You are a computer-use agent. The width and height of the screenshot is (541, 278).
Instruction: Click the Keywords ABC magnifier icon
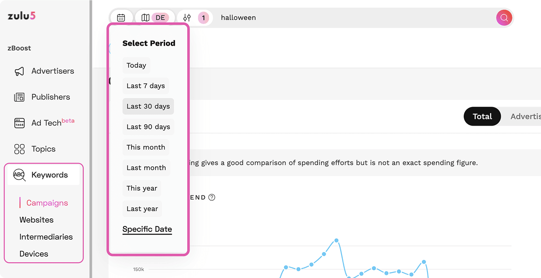pos(19,175)
